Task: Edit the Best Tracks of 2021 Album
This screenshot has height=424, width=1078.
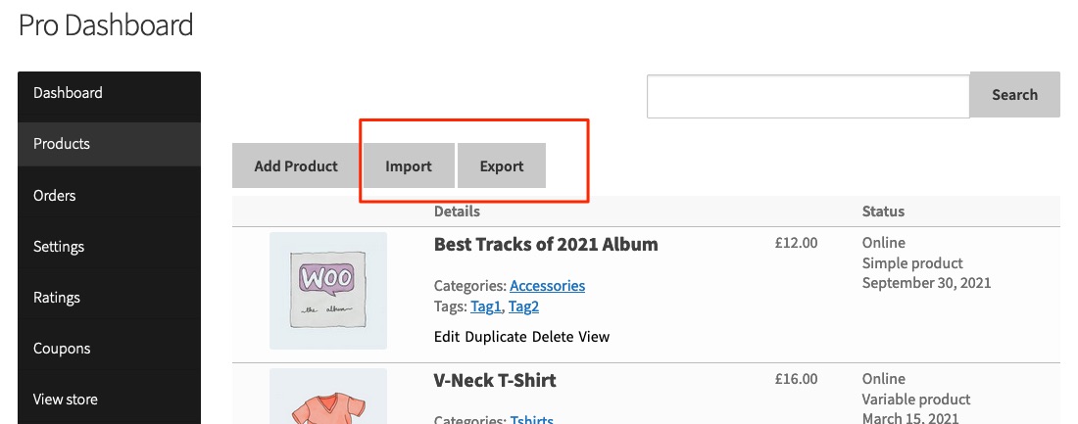Action: click(447, 337)
